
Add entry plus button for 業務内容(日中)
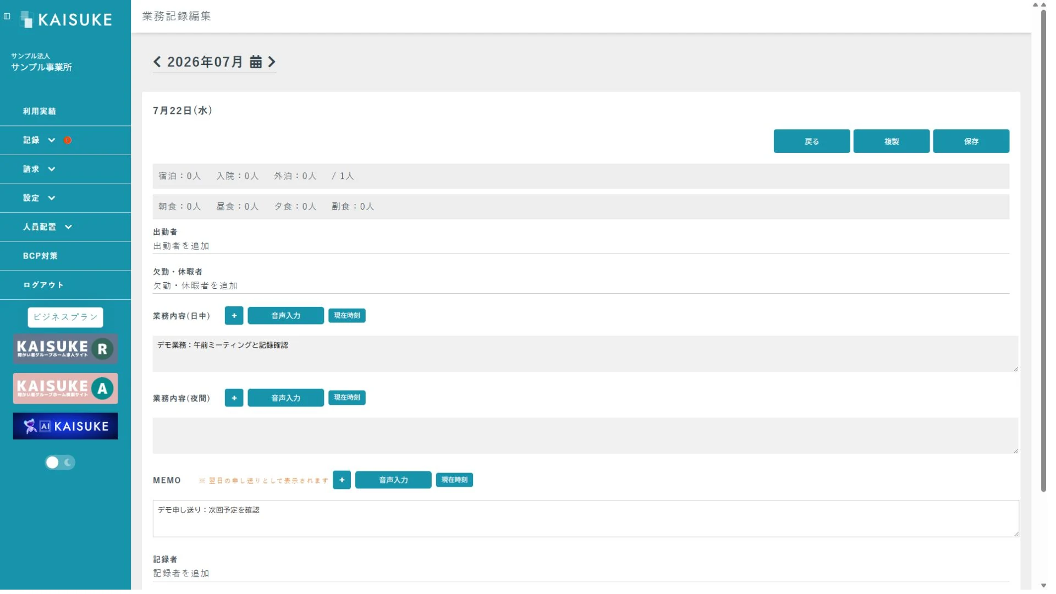pyautogui.click(x=234, y=316)
